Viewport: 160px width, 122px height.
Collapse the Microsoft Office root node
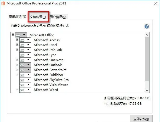13,34
